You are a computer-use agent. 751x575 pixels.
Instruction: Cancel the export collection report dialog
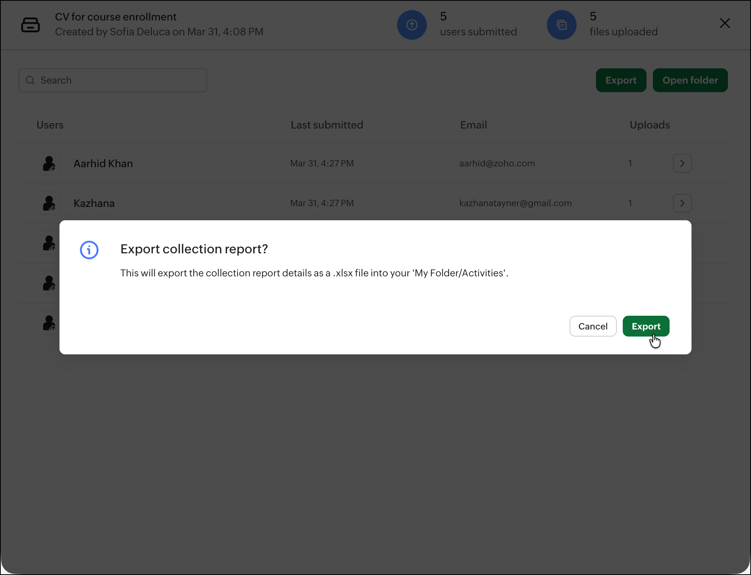593,326
